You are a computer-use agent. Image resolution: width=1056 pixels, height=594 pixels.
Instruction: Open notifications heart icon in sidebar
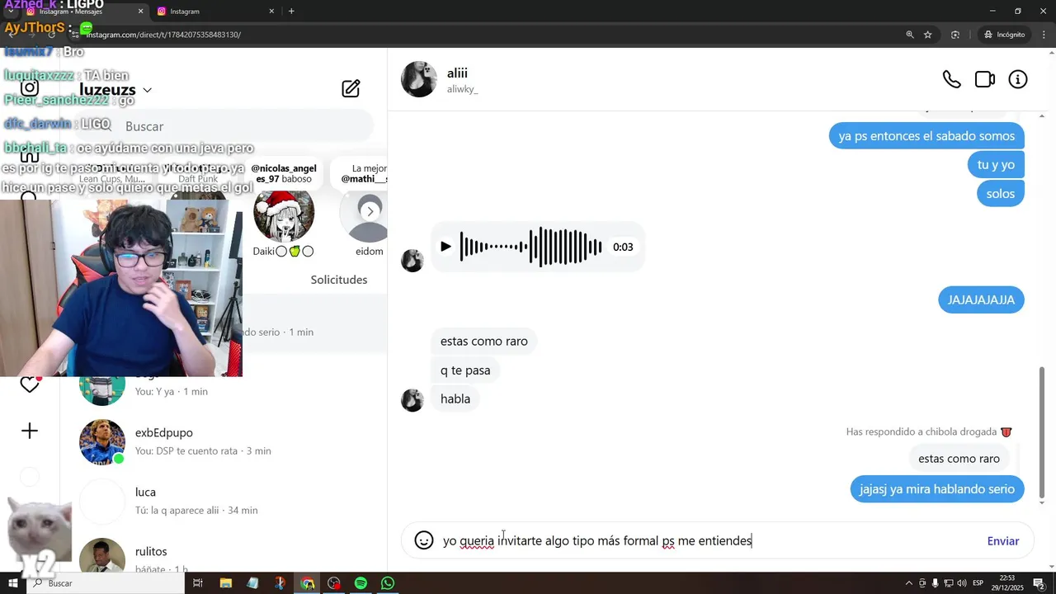(x=30, y=384)
